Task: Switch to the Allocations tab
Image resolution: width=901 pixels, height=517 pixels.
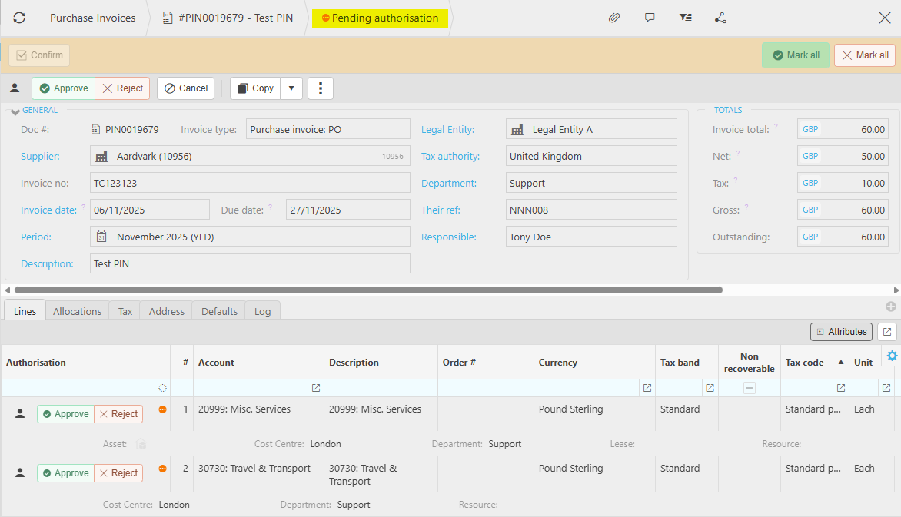Action: (x=77, y=311)
